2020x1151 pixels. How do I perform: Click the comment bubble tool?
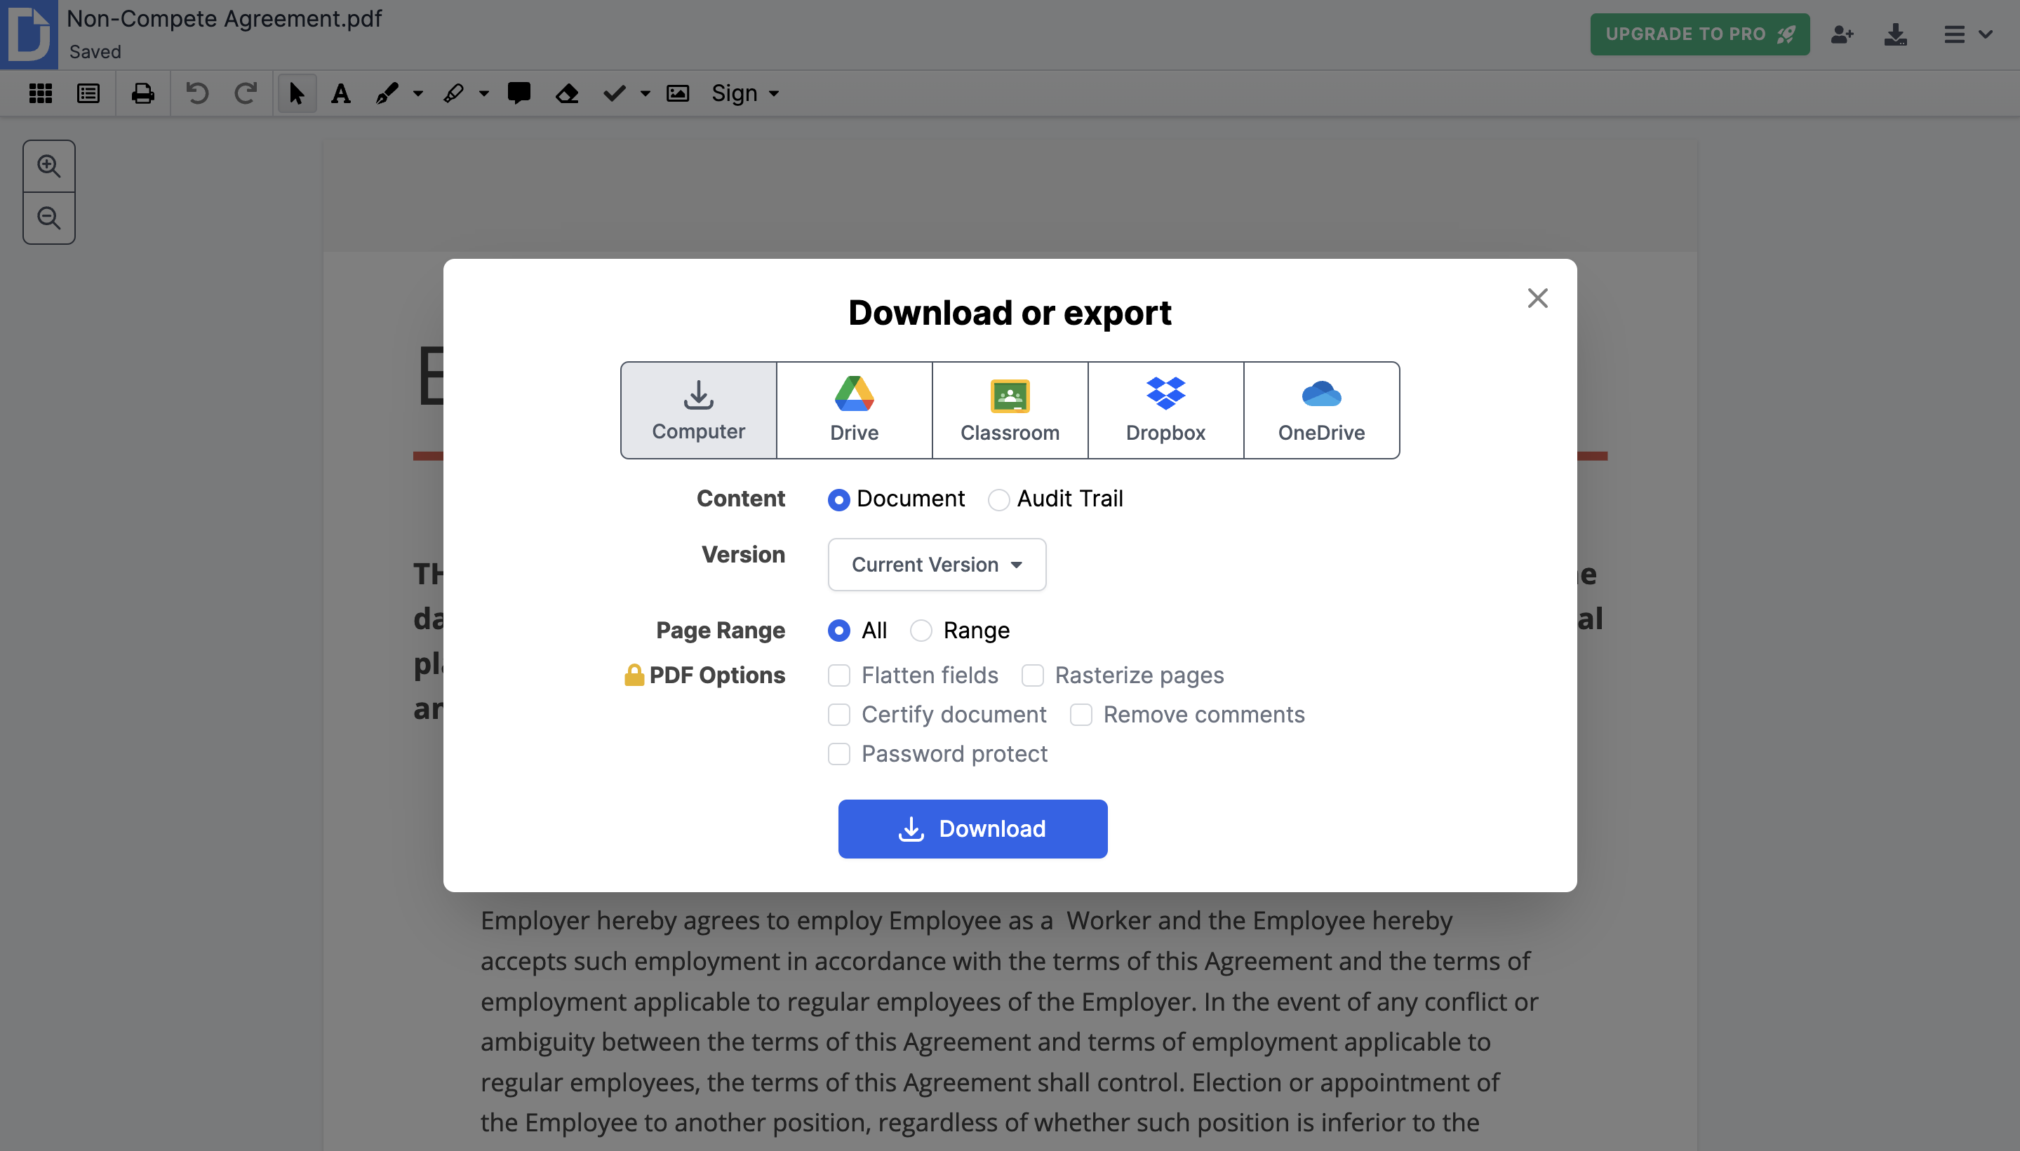coord(519,93)
